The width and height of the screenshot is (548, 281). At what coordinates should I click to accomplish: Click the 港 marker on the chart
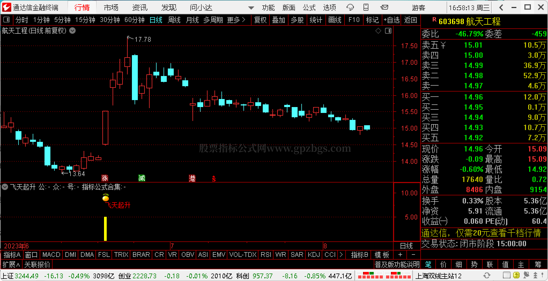[x=192, y=178]
